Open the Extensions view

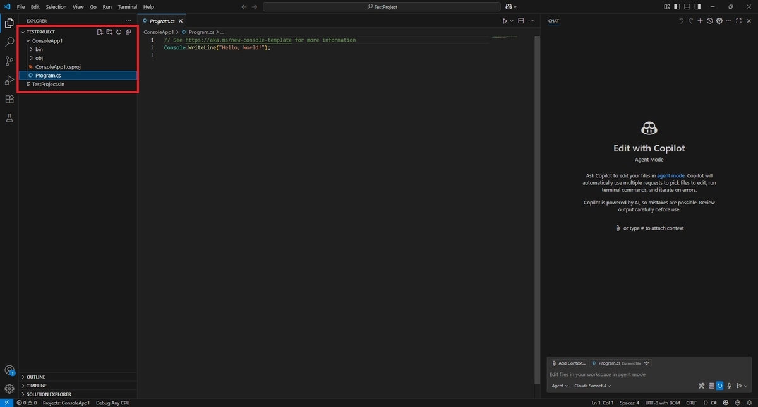tap(9, 99)
